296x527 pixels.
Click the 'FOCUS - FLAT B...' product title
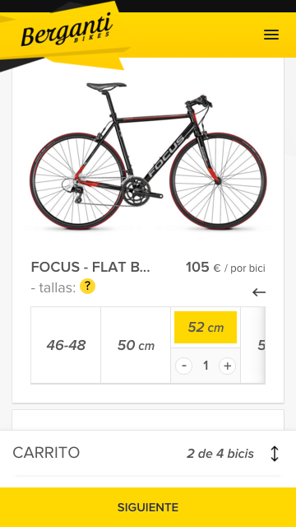click(90, 268)
